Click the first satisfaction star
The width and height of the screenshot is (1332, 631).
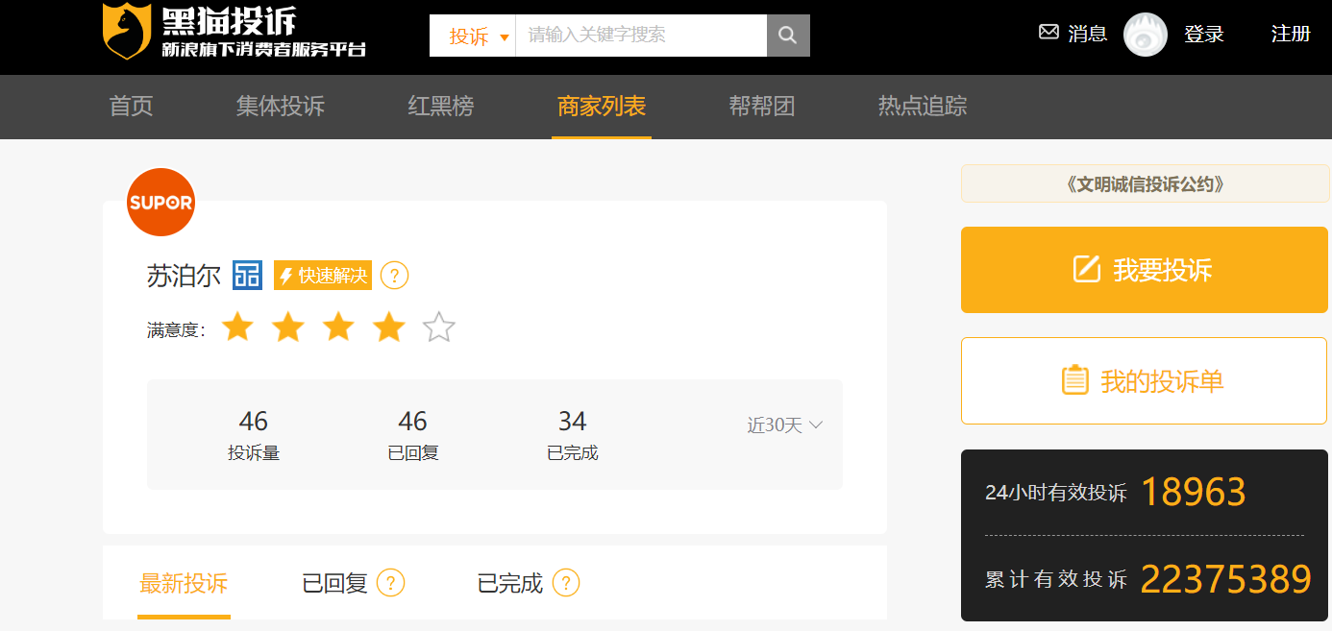pos(237,328)
